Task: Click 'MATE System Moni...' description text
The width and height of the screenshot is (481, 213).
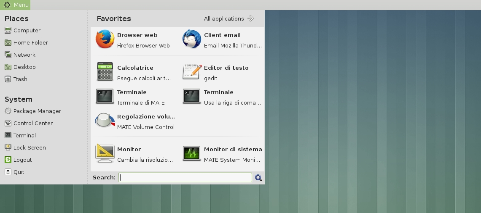Action: (232, 160)
